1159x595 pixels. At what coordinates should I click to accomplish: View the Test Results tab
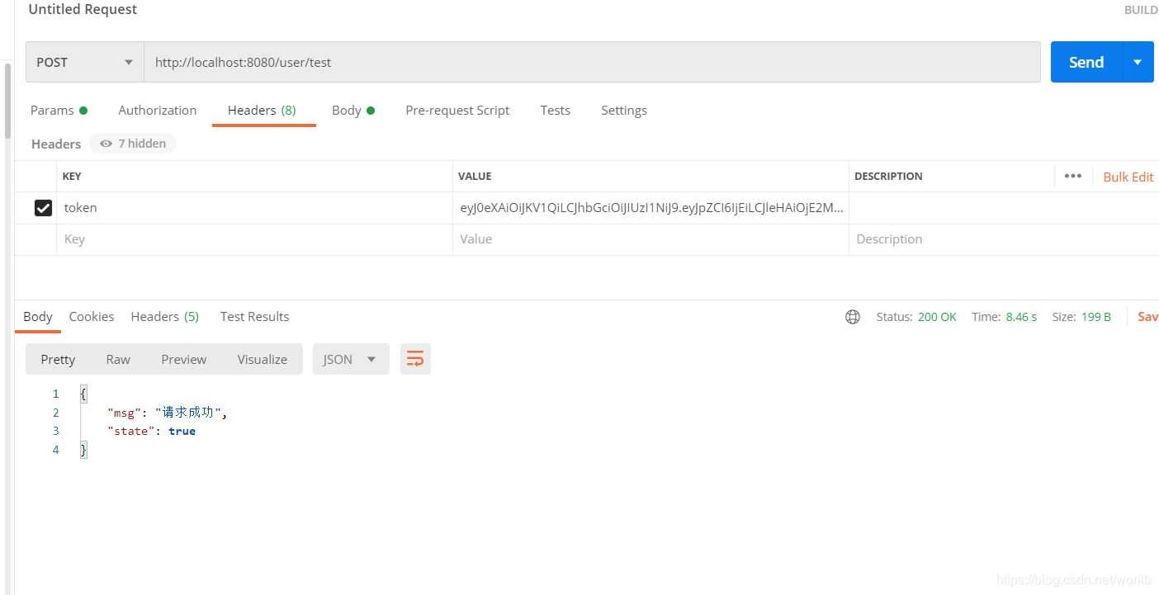(254, 316)
